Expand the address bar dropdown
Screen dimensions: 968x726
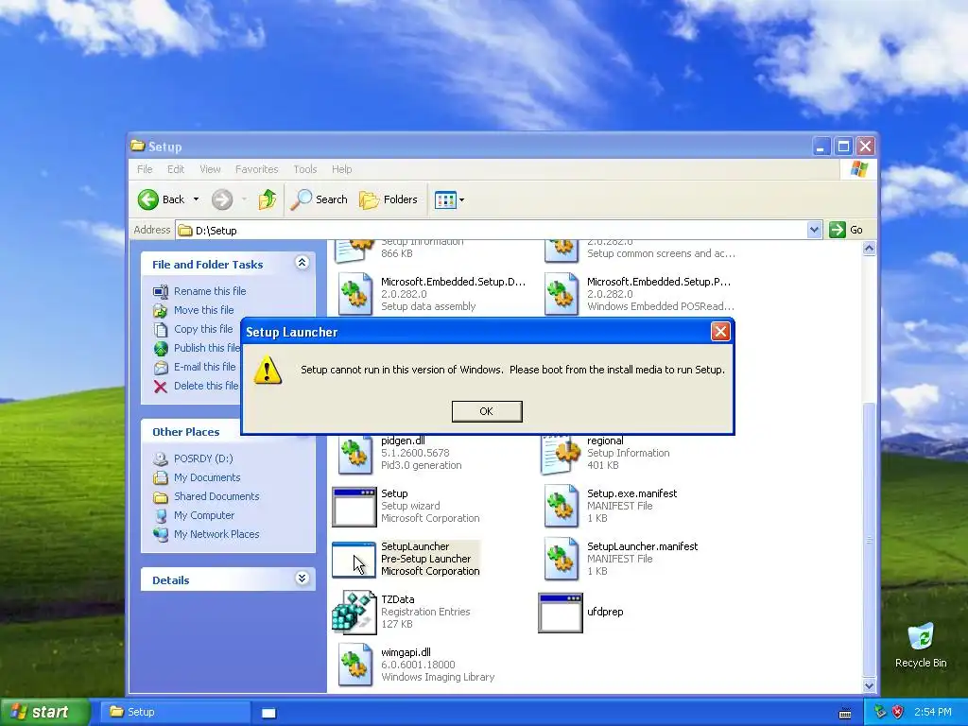[x=814, y=231]
